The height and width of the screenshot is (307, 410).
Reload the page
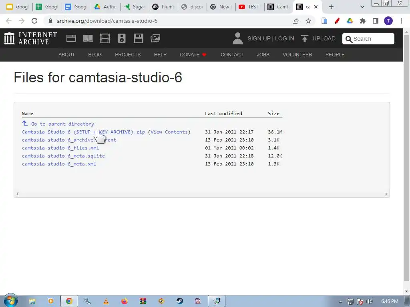[x=34, y=21]
